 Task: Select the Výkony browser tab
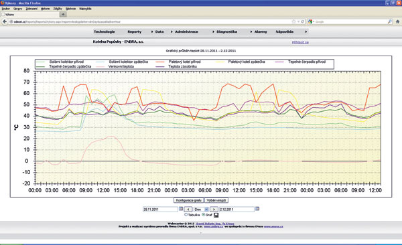point(29,15)
